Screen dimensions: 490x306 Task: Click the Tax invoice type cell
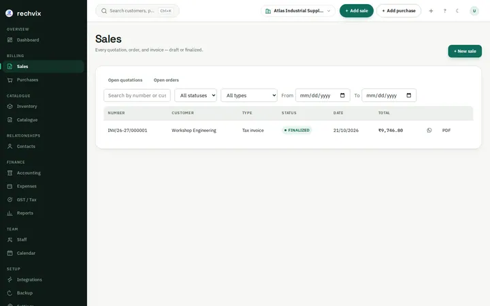pyautogui.click(x=252, y=131)
